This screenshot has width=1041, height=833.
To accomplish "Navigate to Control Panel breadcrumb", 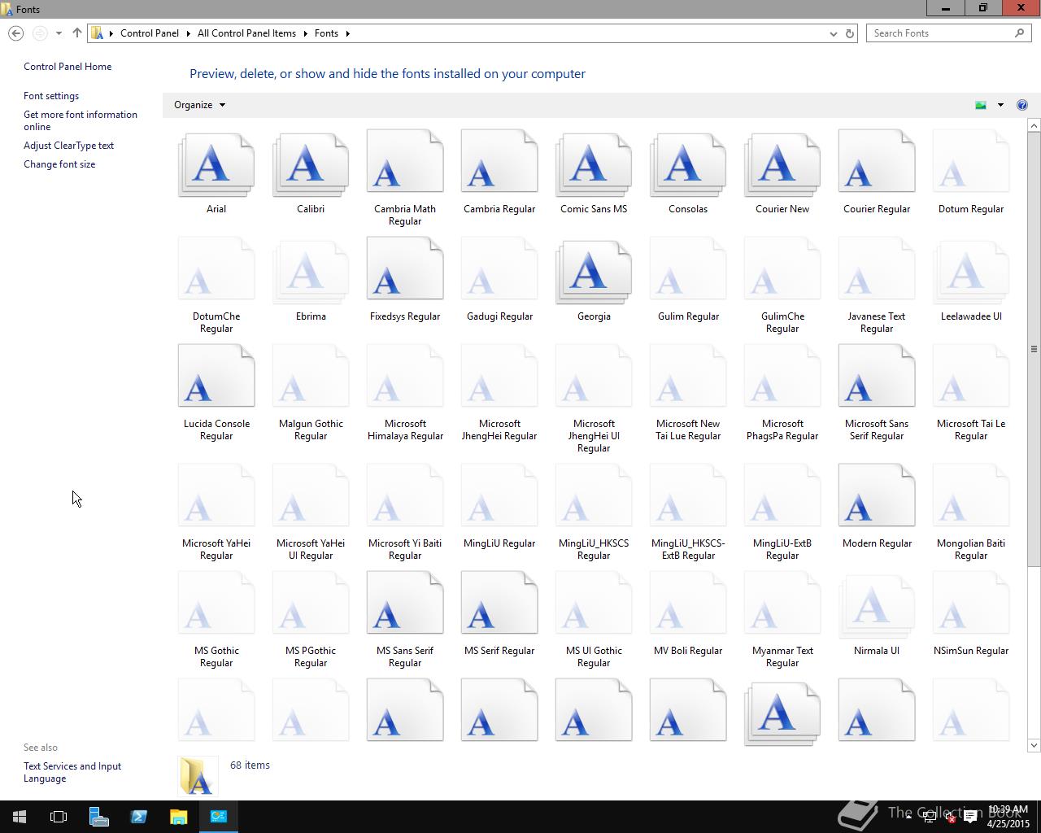I will point(150,33).
